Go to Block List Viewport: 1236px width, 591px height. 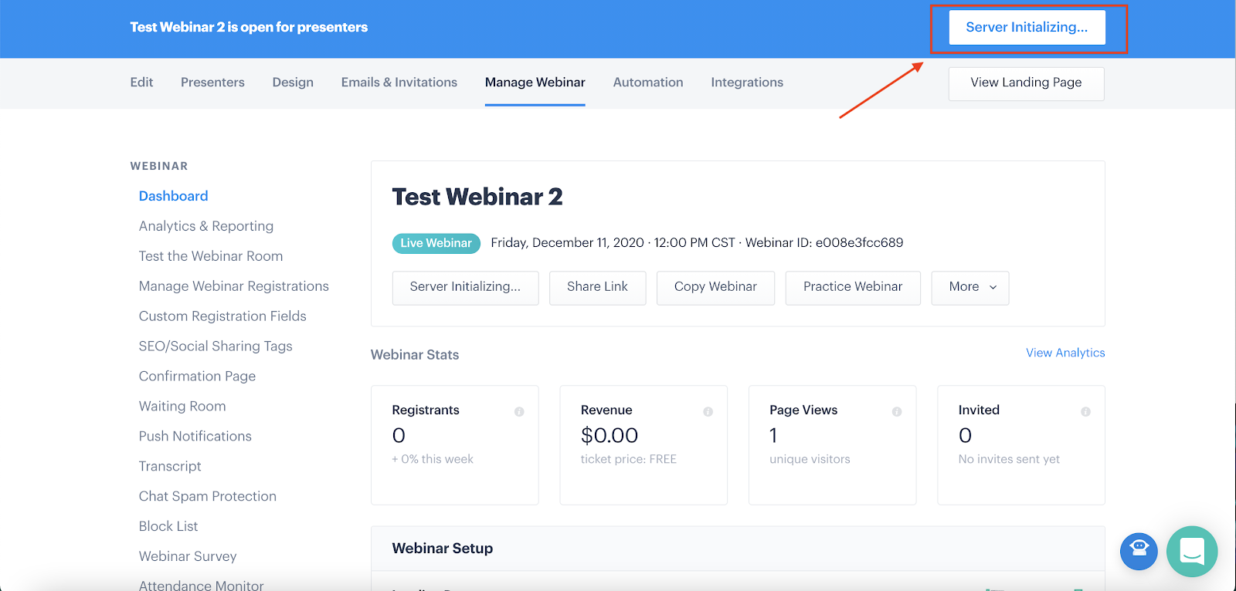[x=168, y=527]
